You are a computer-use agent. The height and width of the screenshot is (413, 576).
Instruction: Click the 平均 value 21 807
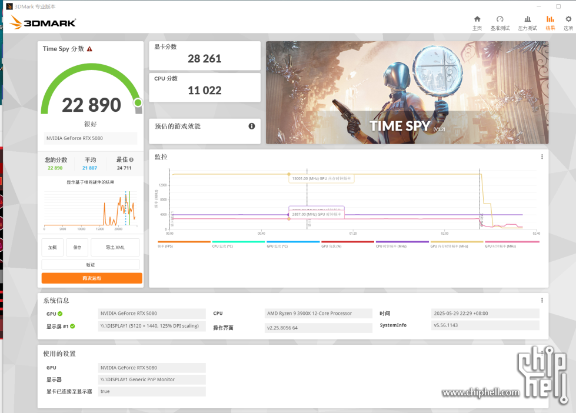(89, 168)
